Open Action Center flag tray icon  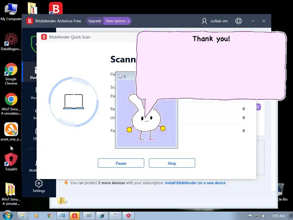[x=250, y=216]
